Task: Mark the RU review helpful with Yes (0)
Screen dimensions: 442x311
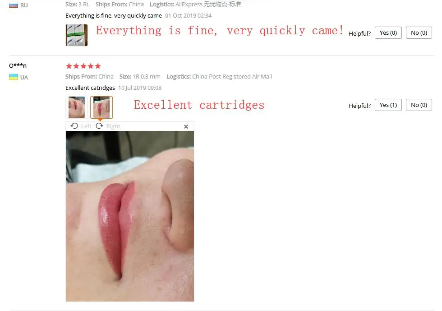Action: tap(388, 33)
